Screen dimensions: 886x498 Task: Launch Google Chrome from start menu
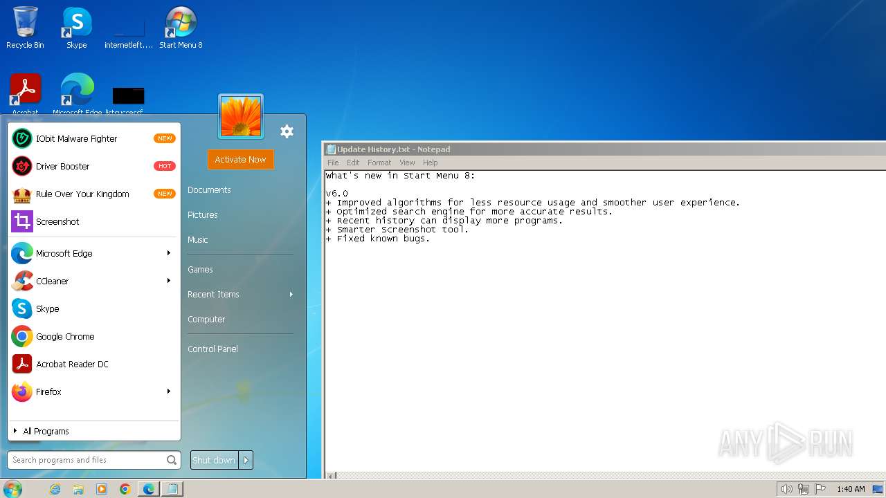pos(93,336)
